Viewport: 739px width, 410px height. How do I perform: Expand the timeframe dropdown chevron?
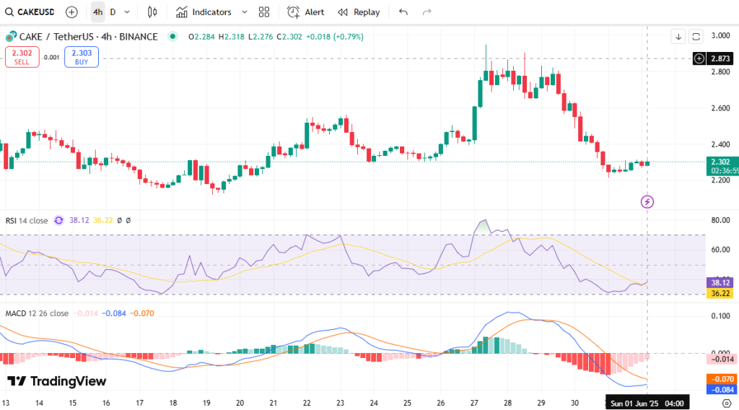point(127,12)
